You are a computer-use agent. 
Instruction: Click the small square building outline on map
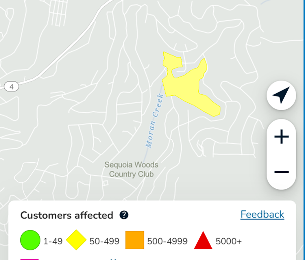click(106, 183)
